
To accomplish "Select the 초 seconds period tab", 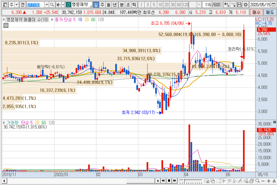I will pos(128,5).
